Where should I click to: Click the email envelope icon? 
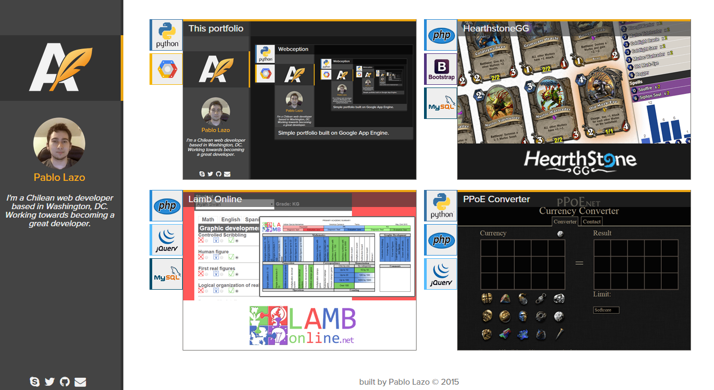[80, 381]
